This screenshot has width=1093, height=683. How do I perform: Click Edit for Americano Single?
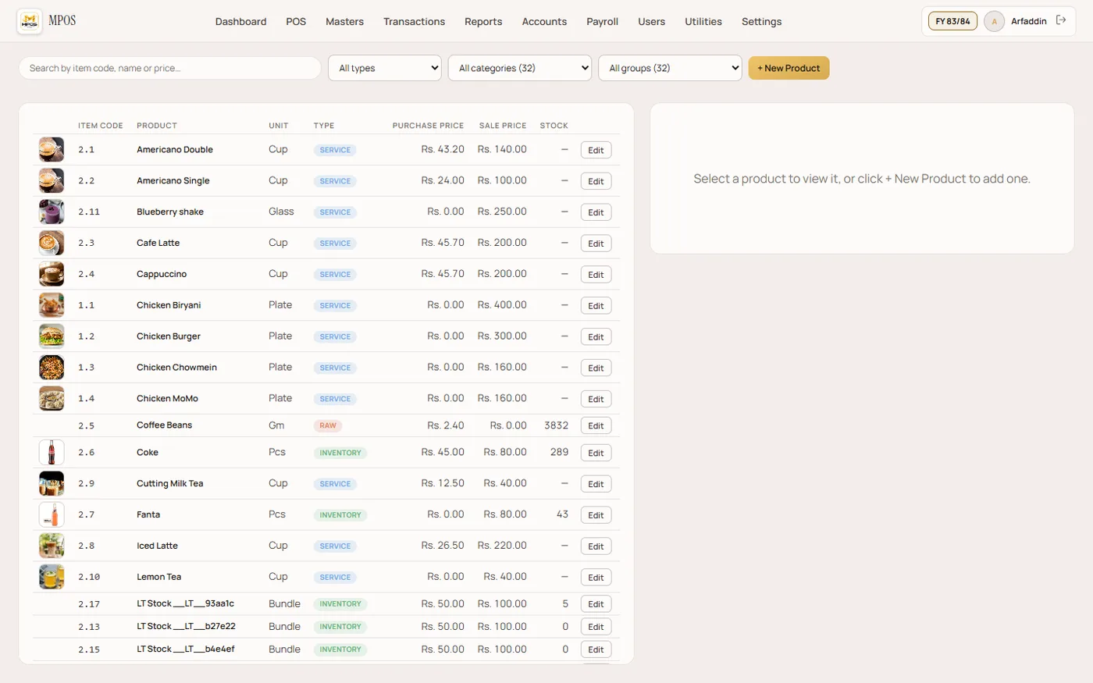pyautogui.click(x=596, y=181)
